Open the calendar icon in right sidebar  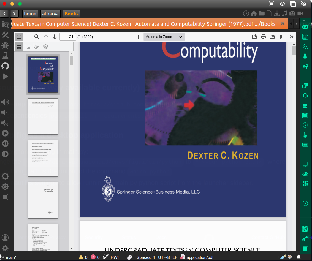click(305, 115)
